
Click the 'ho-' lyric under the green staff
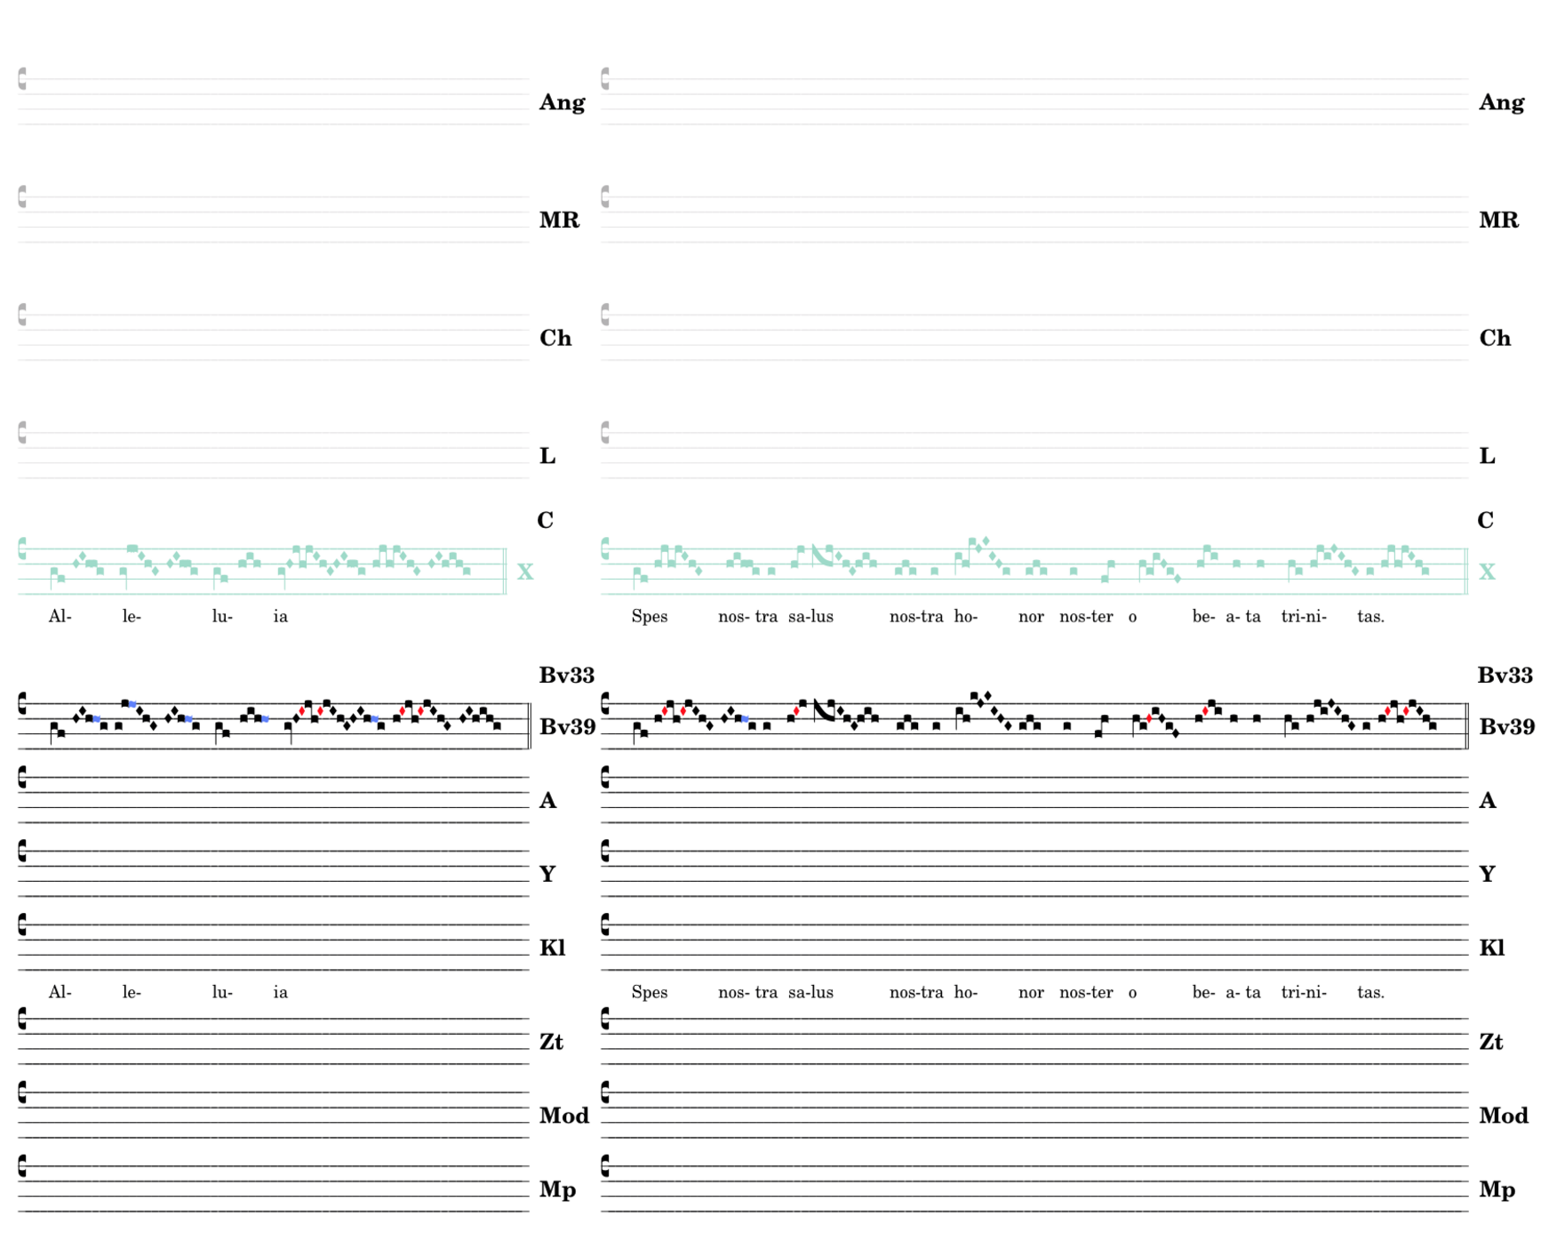[x=965, y=617]
